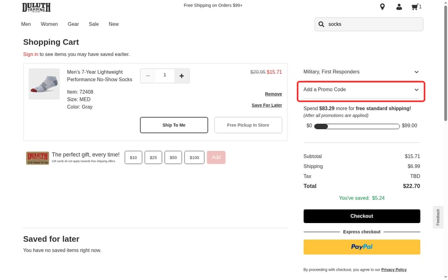The width and height of the screenshot is (448, 280).
Task: Open the Sale menu
Action: tap(94, 24)
